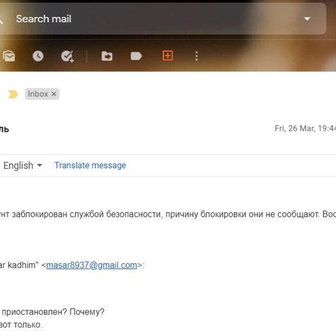The image size is (336, 336).
Task: Select the Inbox label chip
Action: click(38, 94)
